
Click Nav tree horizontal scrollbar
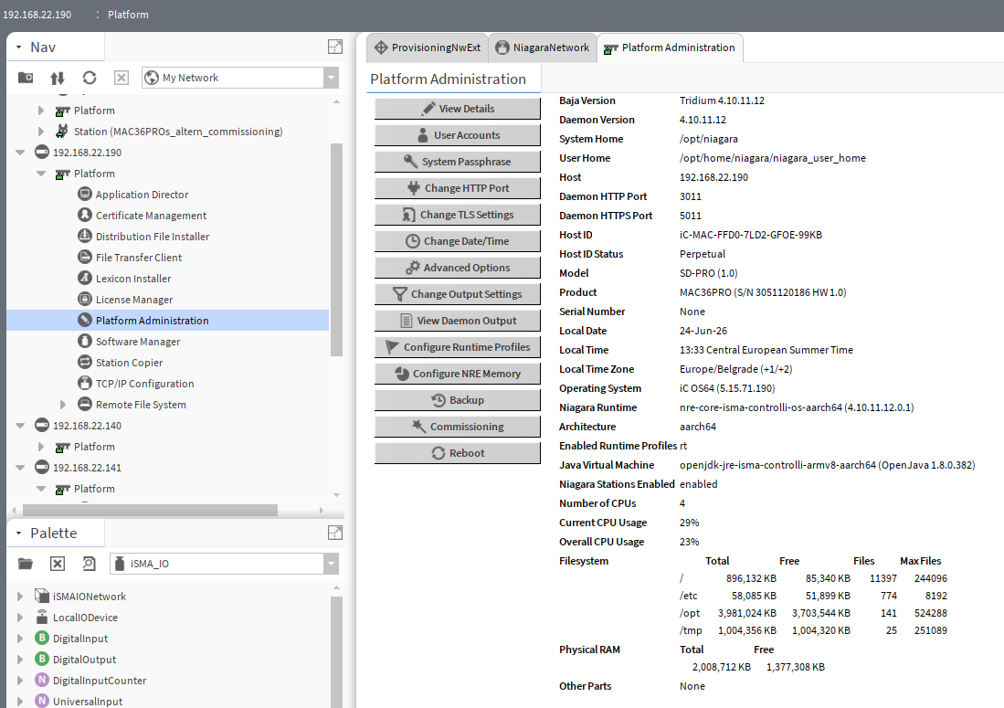[150, 510]
